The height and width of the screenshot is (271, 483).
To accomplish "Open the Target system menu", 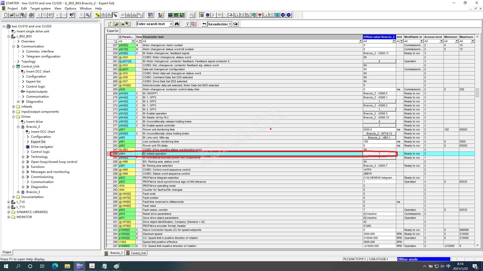I will 40,8.
